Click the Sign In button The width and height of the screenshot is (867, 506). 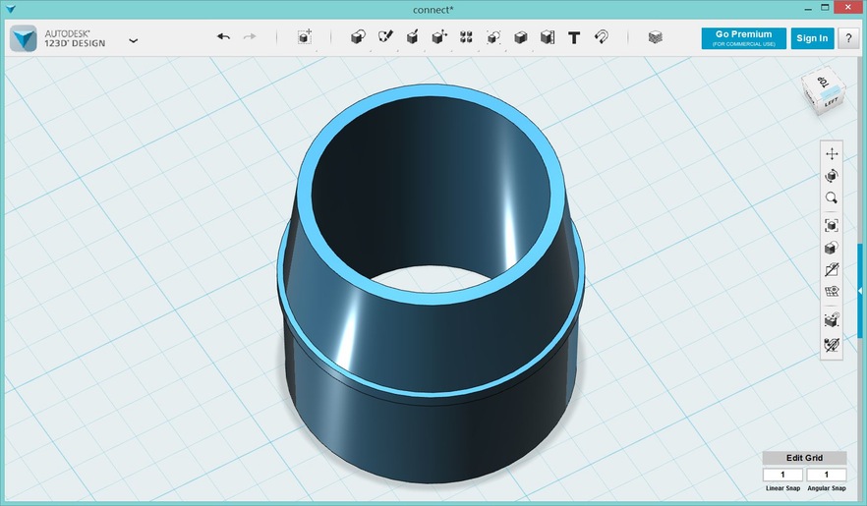click(x=812, y=38)
